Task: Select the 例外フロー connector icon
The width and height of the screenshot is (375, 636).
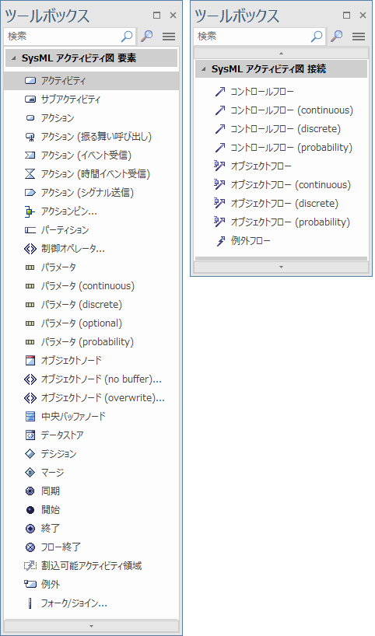Action: click(220, 241)
